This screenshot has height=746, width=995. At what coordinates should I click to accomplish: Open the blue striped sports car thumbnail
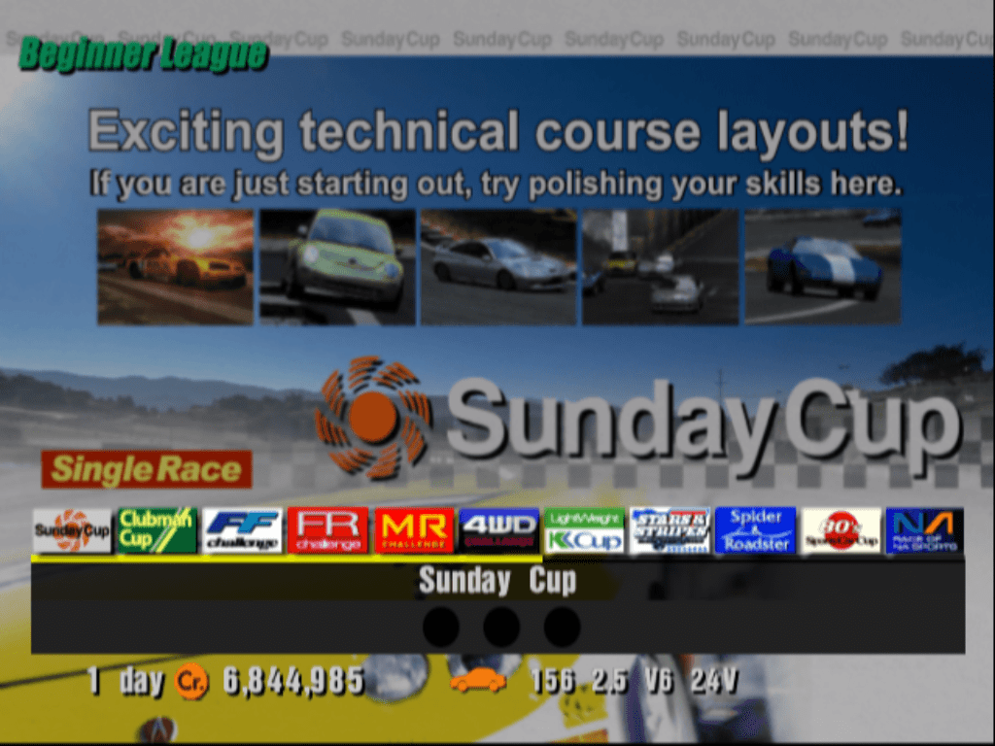point(822,267)
